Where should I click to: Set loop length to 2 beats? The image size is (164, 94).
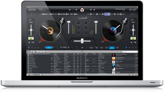pyautogui.click(x=117, y=48)
